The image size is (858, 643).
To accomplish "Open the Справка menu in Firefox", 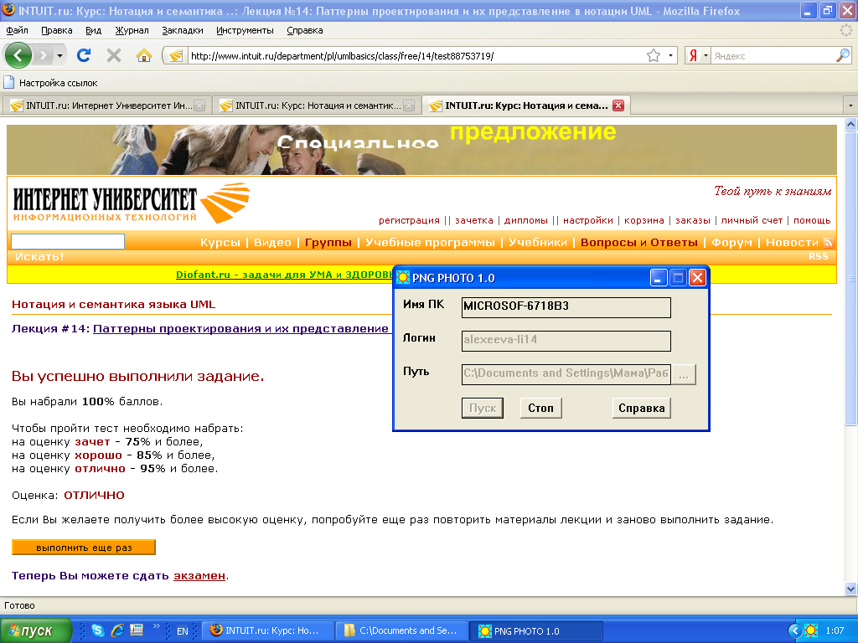I will [305, 31].
